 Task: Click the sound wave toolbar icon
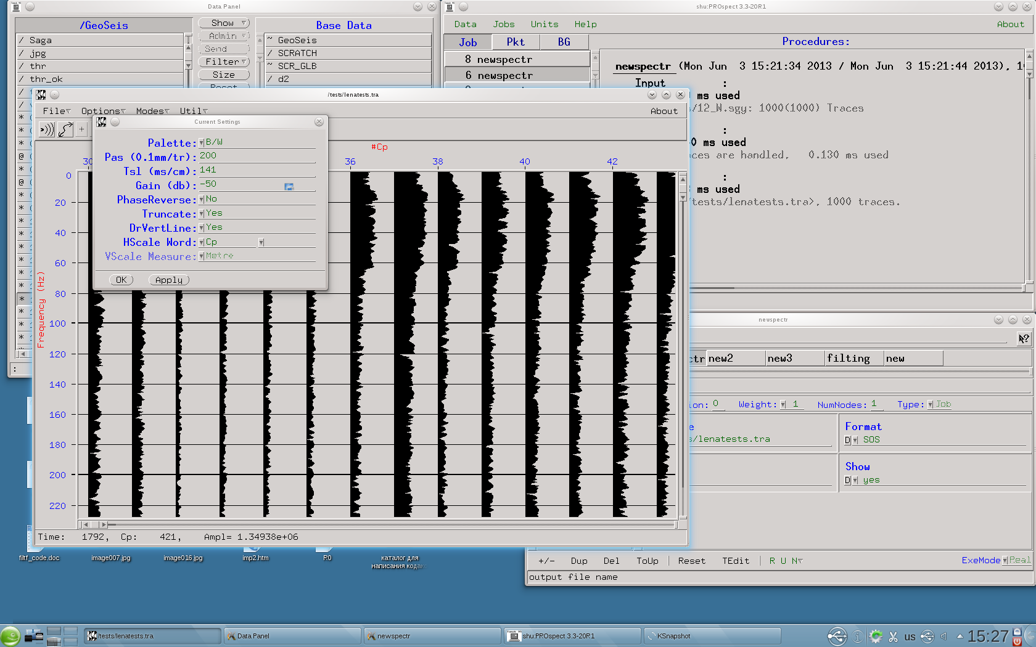click(x=47, y=129)
